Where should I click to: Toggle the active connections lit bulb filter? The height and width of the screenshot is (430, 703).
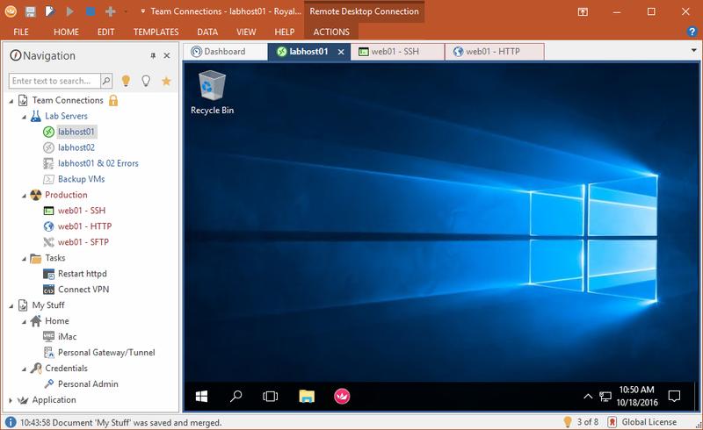tap(126, 81)
